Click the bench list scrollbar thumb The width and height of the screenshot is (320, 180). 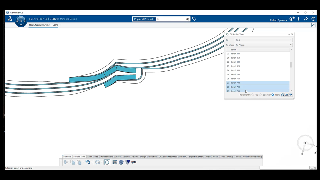click(x=291, y=65)
